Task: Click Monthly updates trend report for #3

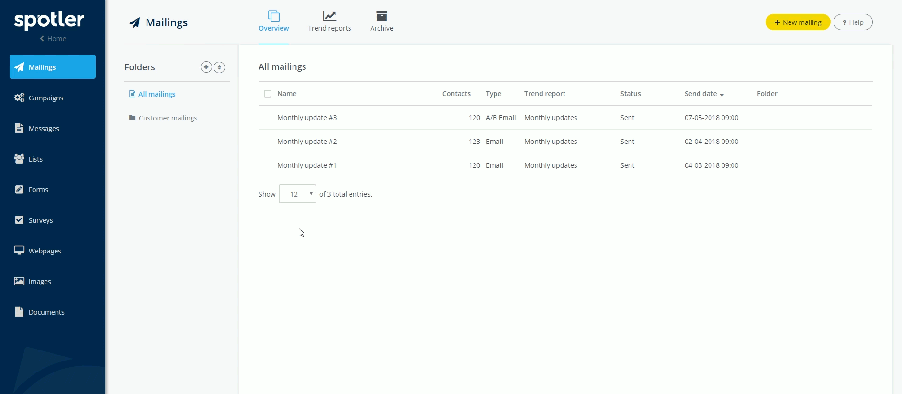Action: click(x=551, y=118)
